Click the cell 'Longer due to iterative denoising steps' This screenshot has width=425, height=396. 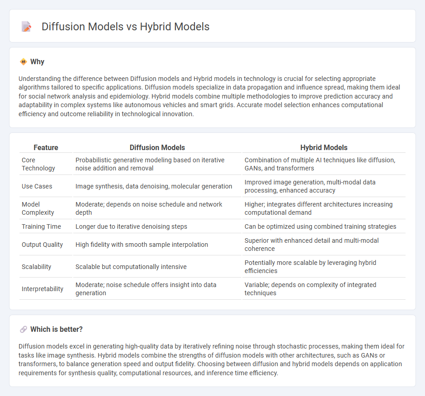click(157, 226)
